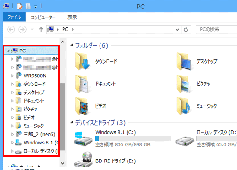Select Windows 8.1 drive in navigation tree
Image resolution: width=237 pixels, height=170 pixels.
41,143
